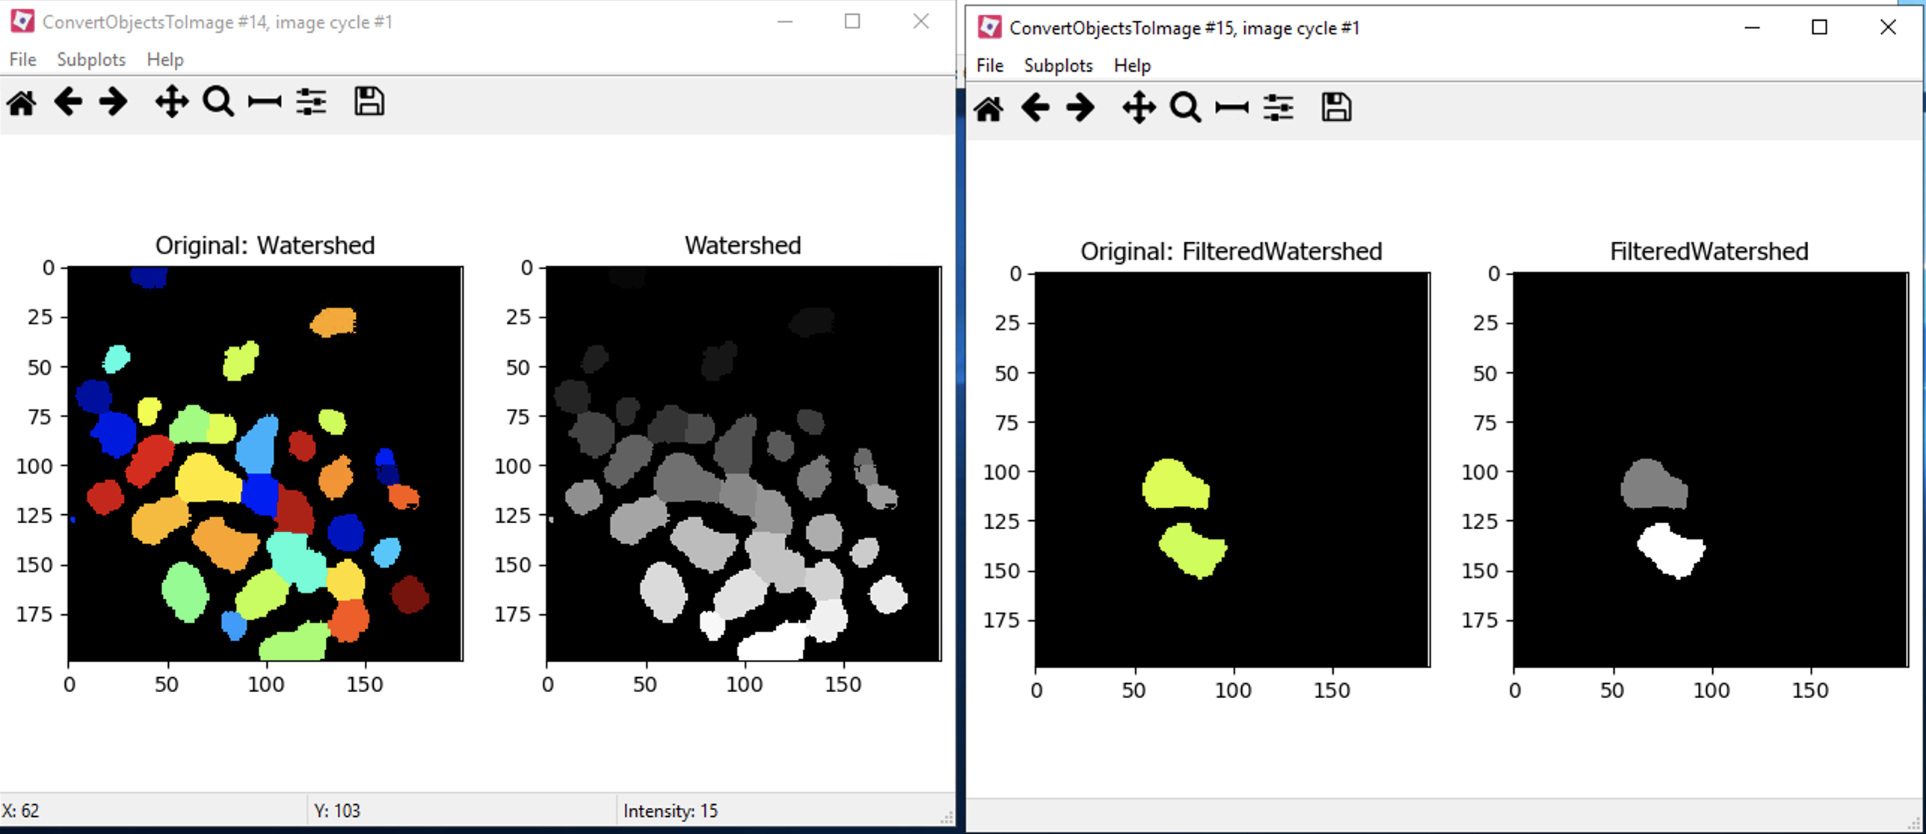Go forward to next view in Watershed window
1926x834 pixels.
coord(114,102)
